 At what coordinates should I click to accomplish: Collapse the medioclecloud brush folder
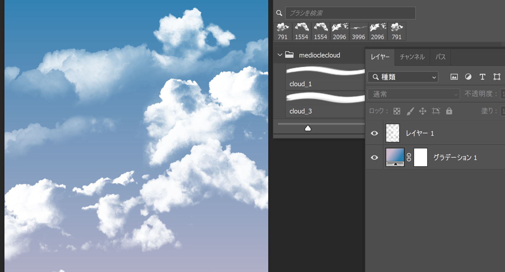[280, 55]
